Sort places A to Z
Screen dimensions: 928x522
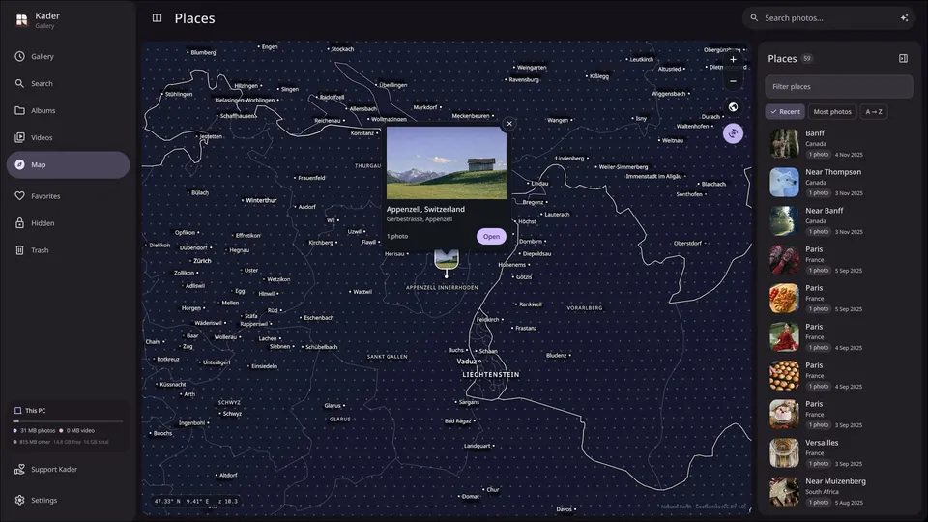pos(874,112)
